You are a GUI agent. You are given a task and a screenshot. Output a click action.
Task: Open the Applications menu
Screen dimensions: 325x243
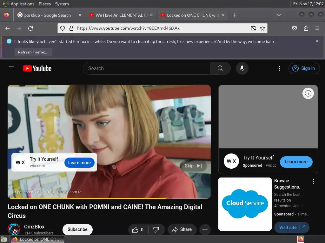coord(23,4)
